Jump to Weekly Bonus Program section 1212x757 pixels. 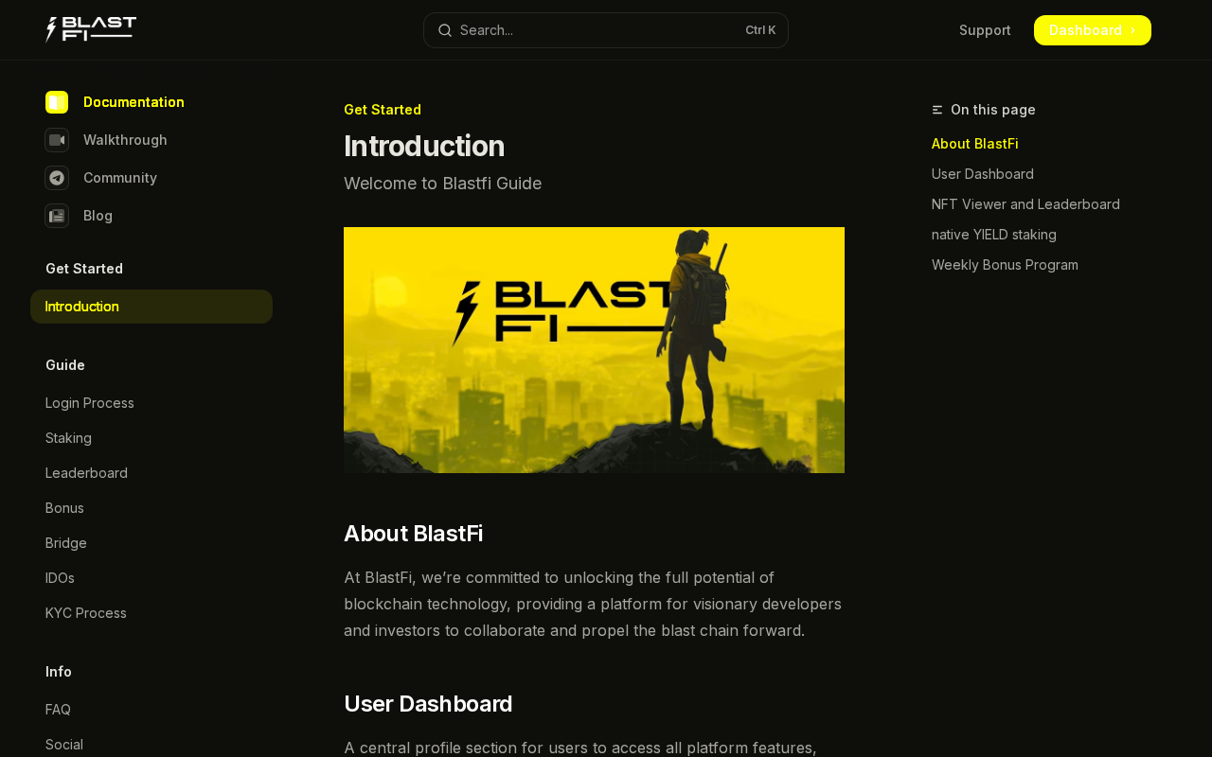[x=1005, y=265]
